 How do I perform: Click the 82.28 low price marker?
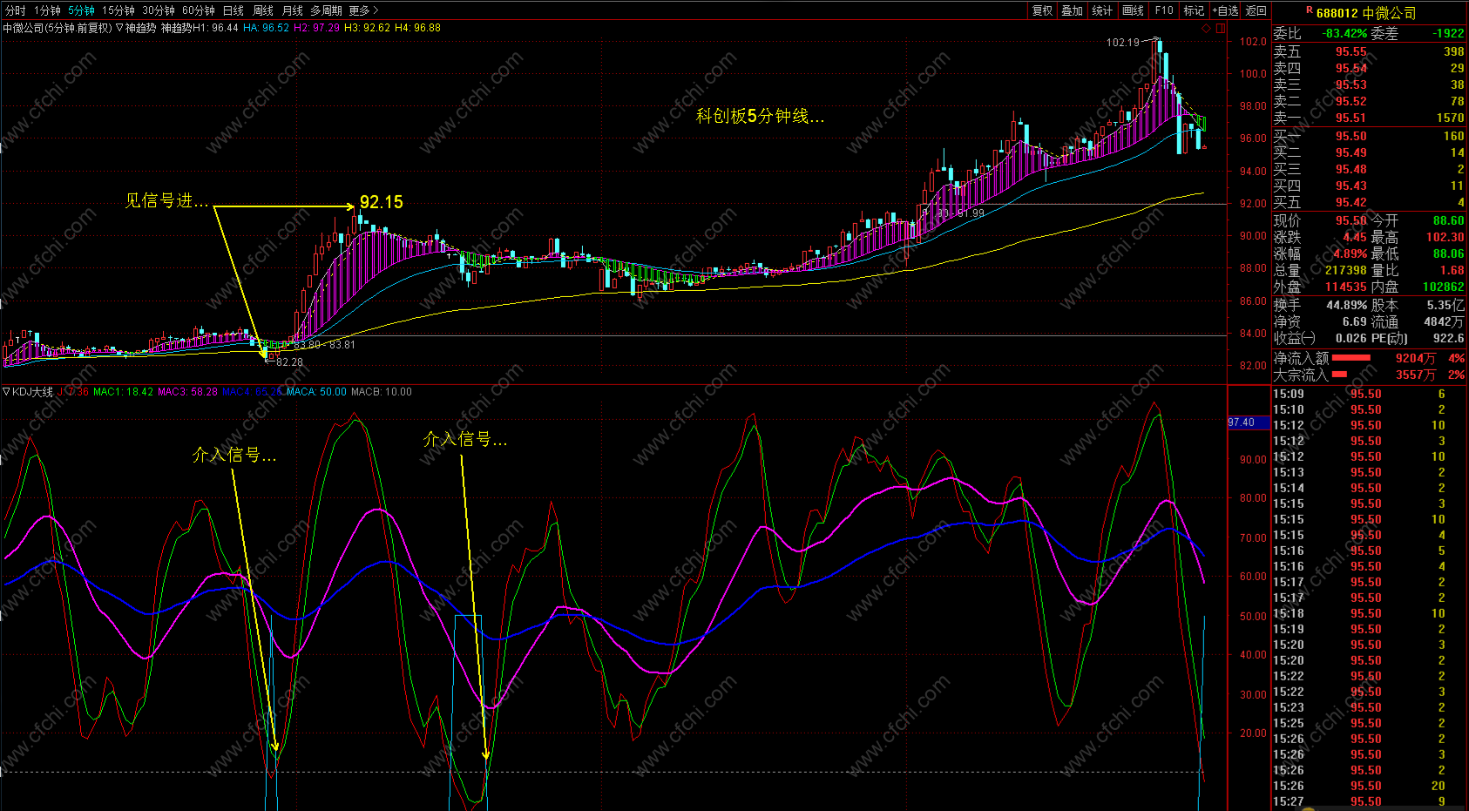(290, 362)
